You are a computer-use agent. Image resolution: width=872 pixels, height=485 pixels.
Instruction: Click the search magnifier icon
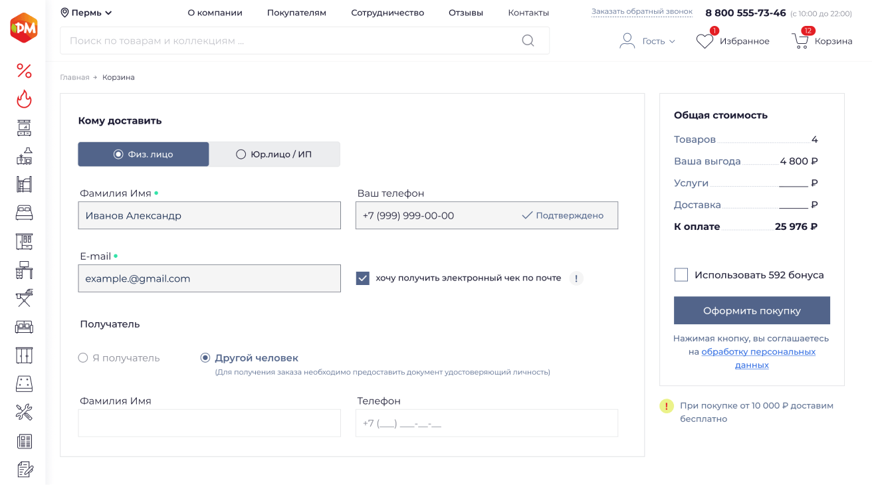point(528,41)
